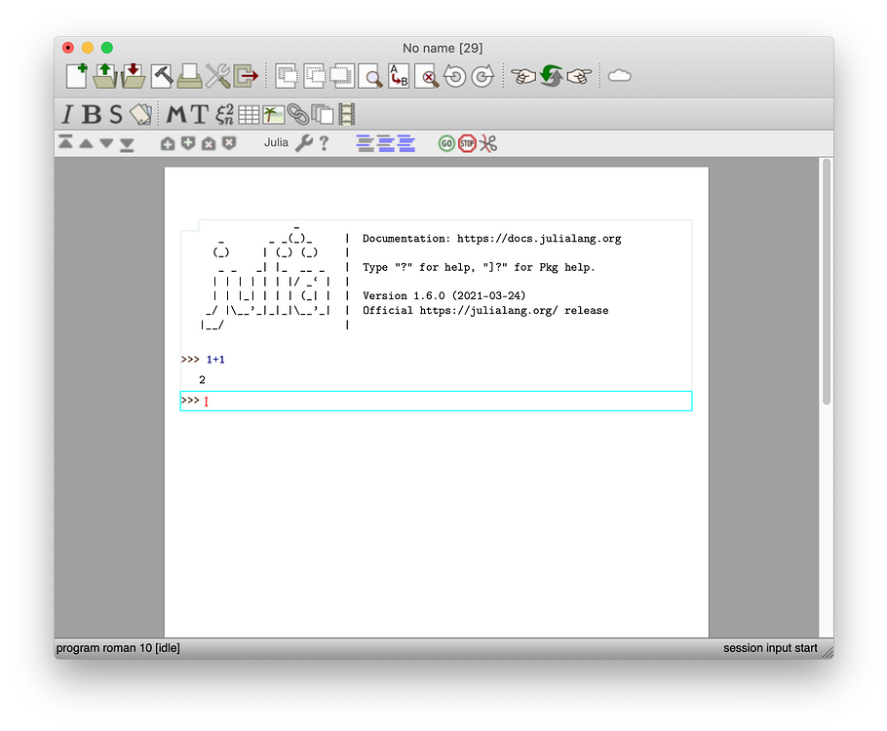Click the hammer build icon
The image size is (887, 731).
point(162,76)
